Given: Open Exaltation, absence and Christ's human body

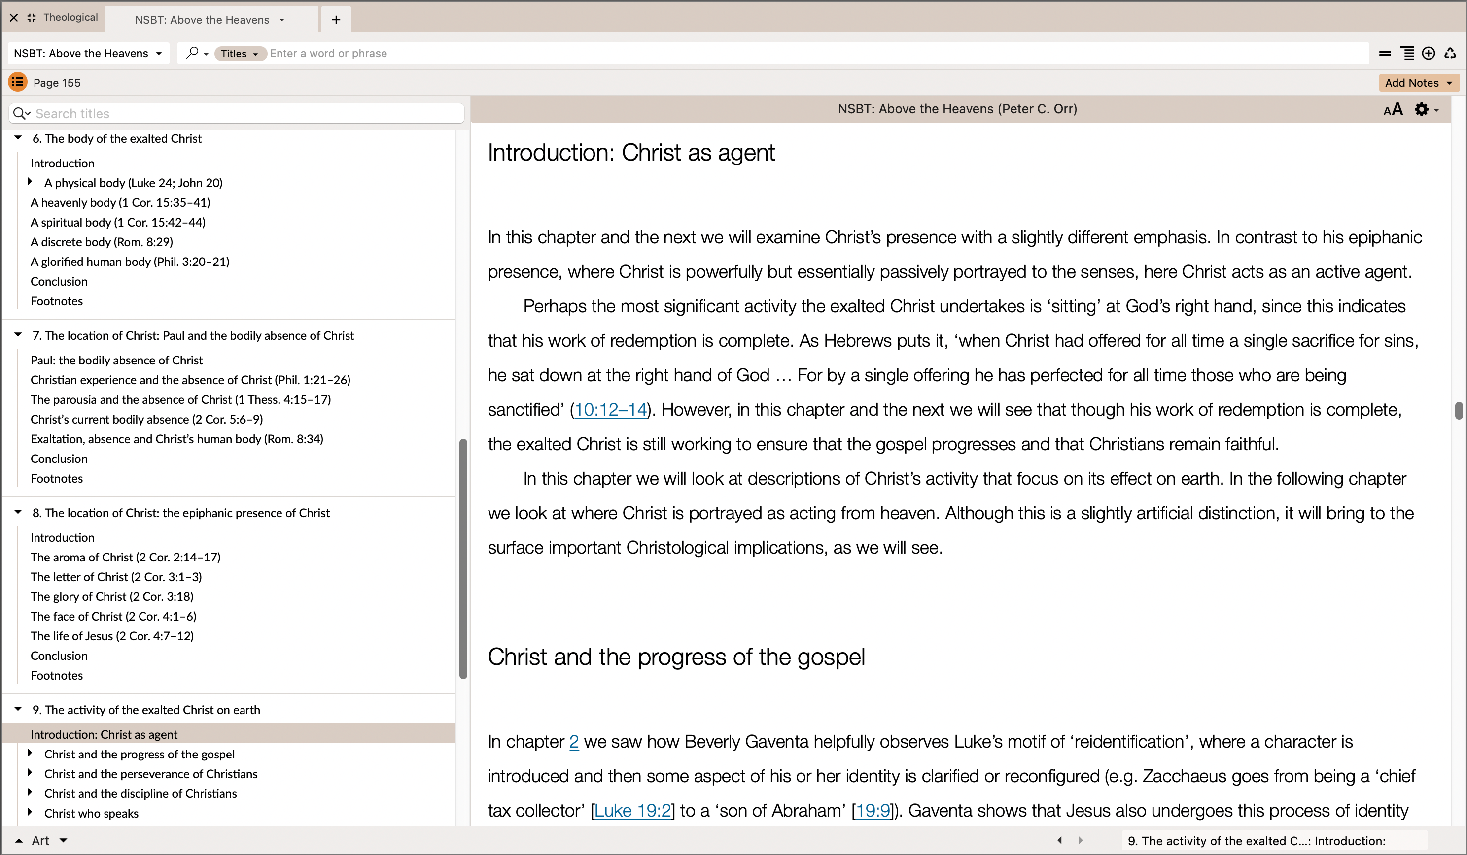Looking at the screenshot, I should [x=177, y=439].
